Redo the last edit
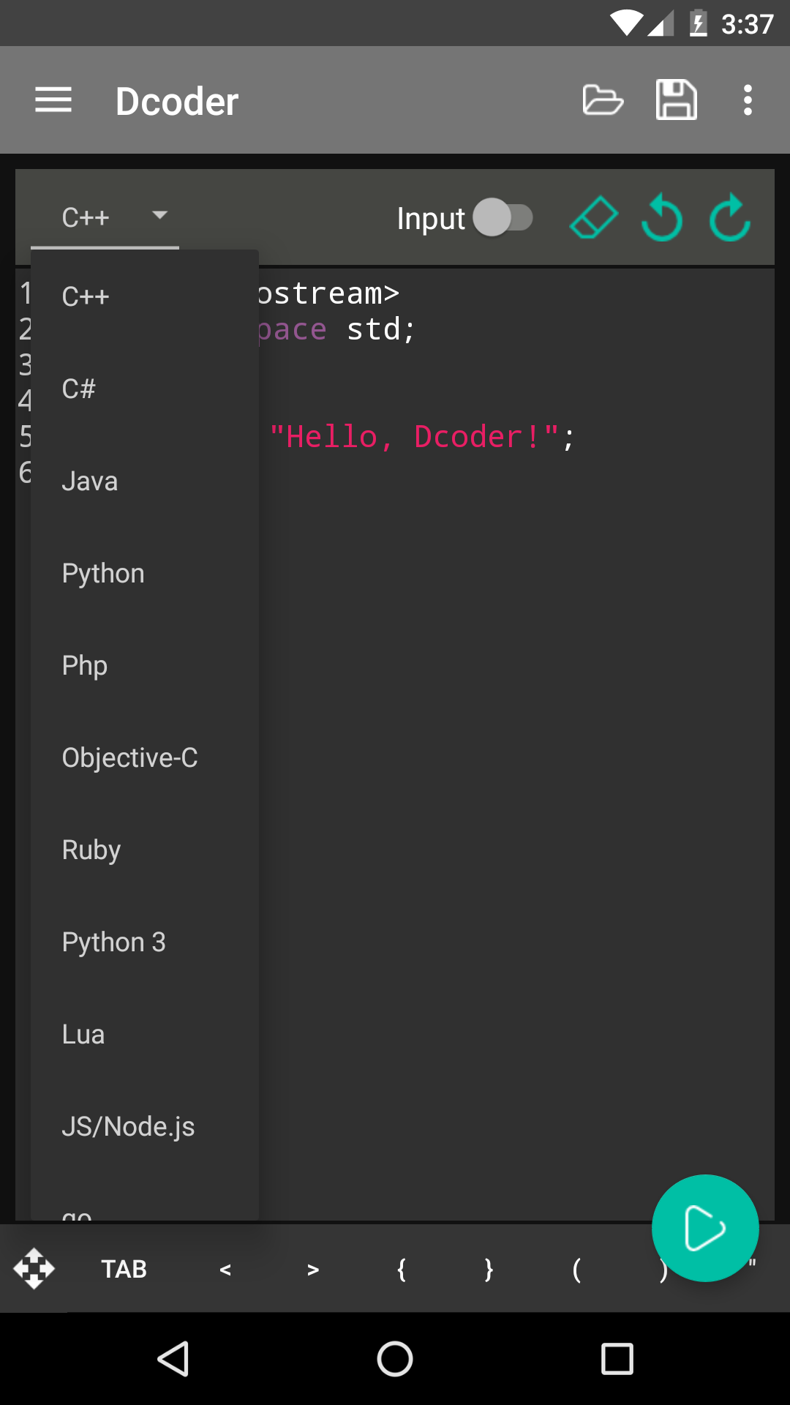This screenshot has height=1405, width=790. (x=729, y=217)
